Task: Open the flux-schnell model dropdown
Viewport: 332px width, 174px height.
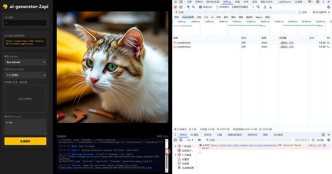Action: (x=25, y=62)
